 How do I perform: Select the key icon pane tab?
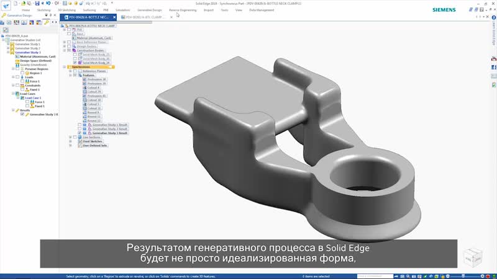(47, 22)
